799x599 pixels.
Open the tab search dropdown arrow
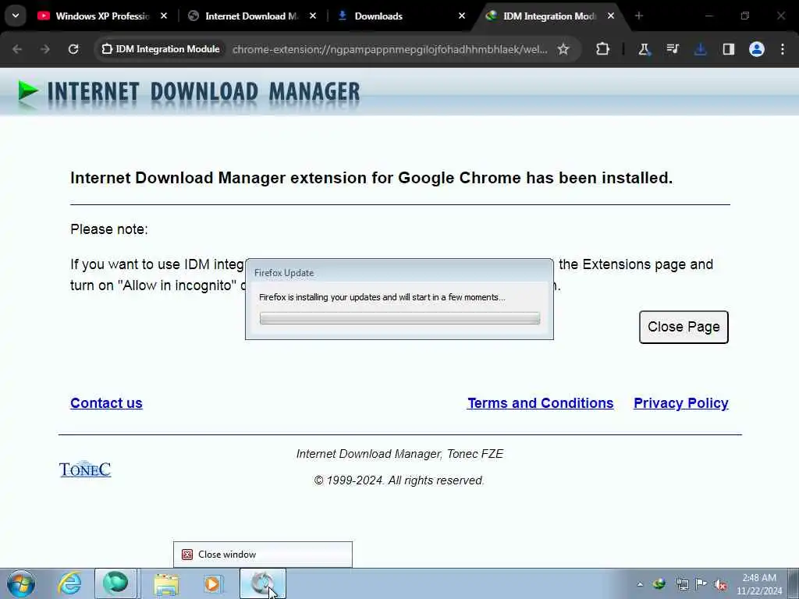coord(16,16)
